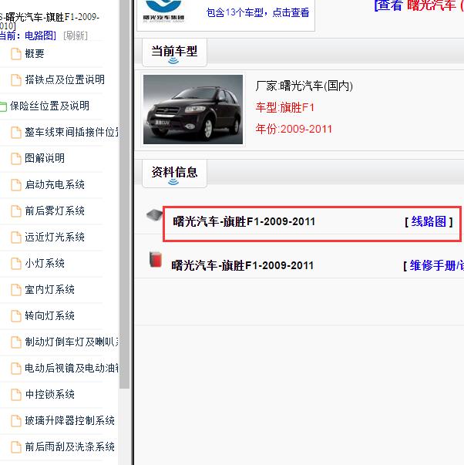Click the 厂家:曙光汽车(国内) text

pos(304,86)
